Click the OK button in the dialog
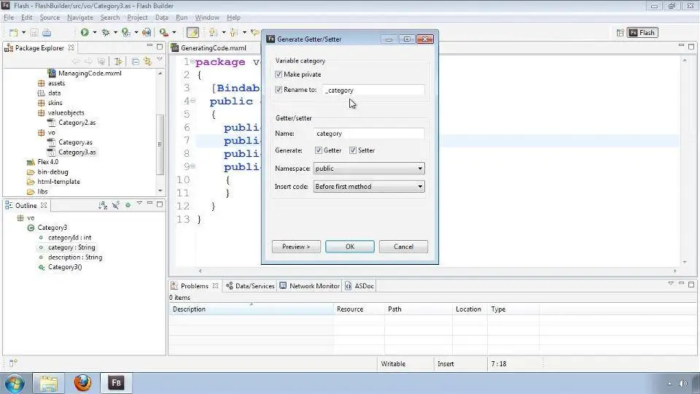This screenshot has width=700, height=394. point(349,247)
